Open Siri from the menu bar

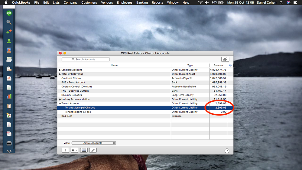click(288, 2)
